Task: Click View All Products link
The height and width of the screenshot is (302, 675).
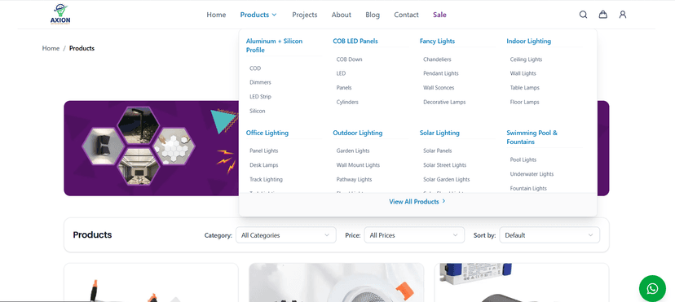Action: pos(417,202)
